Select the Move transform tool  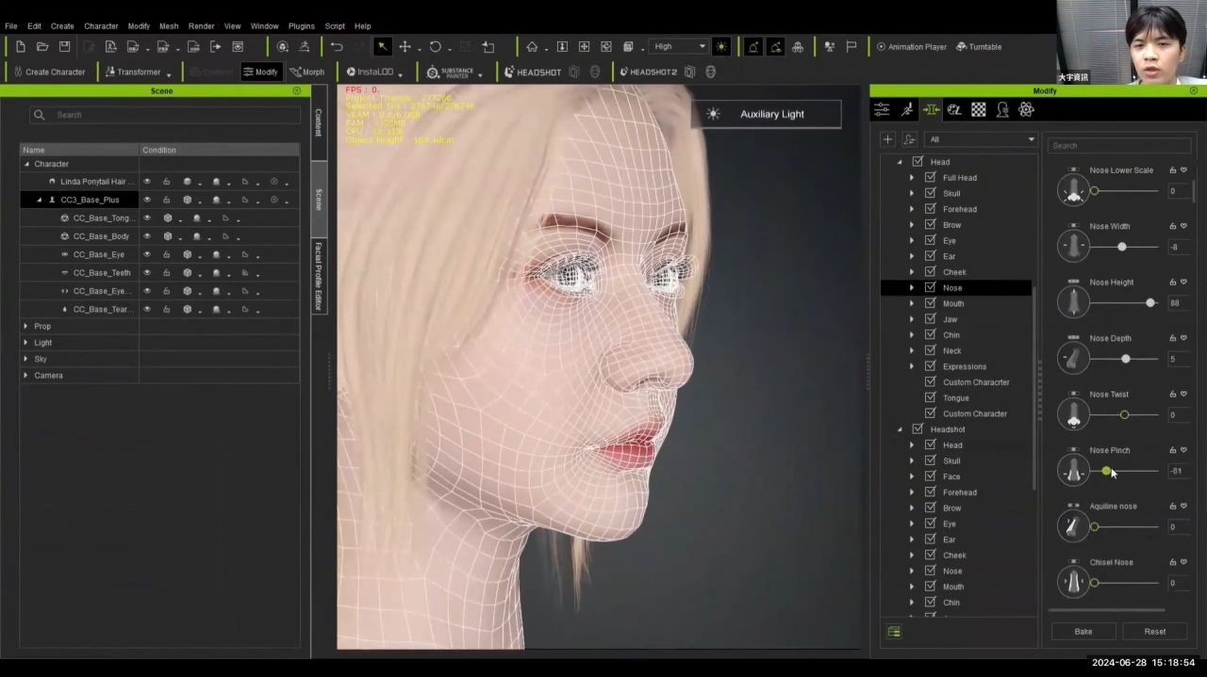coord(405,47)
